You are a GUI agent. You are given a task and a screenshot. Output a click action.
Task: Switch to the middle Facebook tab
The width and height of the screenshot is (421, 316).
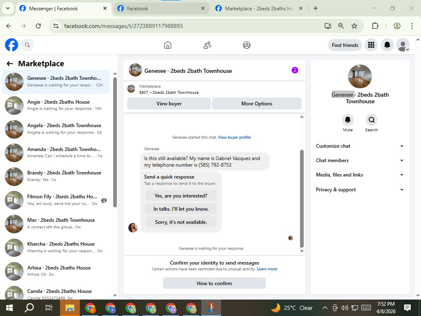point(162,9)
